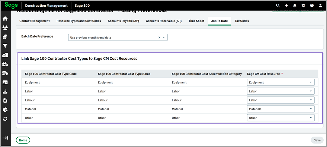
Task: Click the funnel filter sidebar icon
Action: (x=5, y=46)
